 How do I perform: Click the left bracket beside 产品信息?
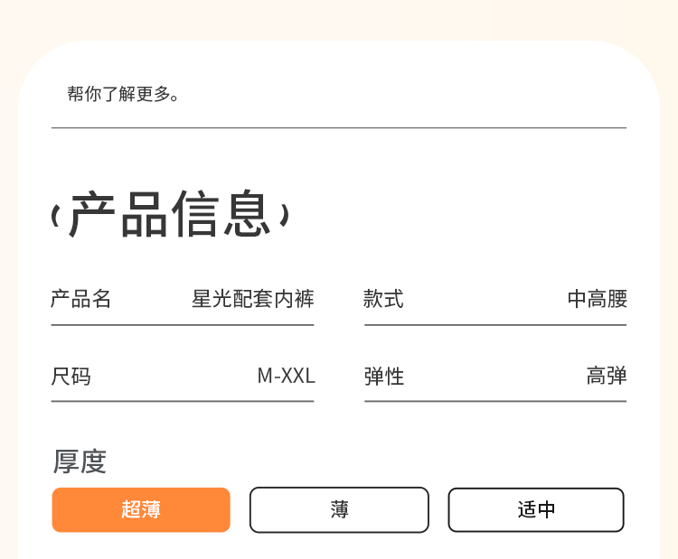56,216
